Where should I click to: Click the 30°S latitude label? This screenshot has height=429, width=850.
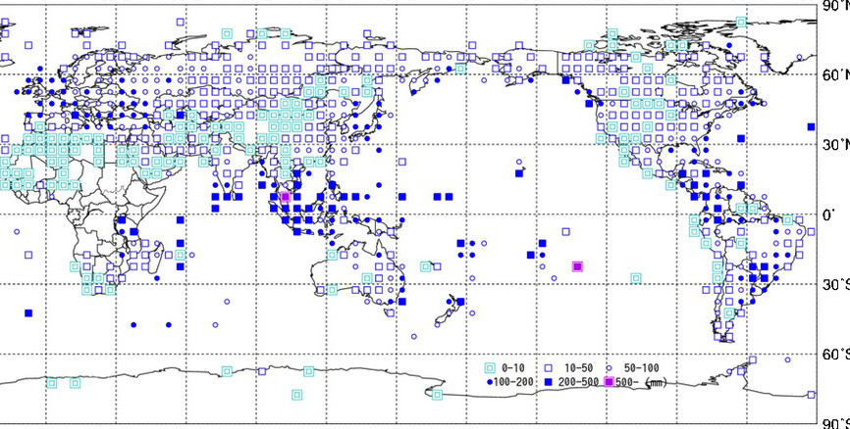coord(832,285)
